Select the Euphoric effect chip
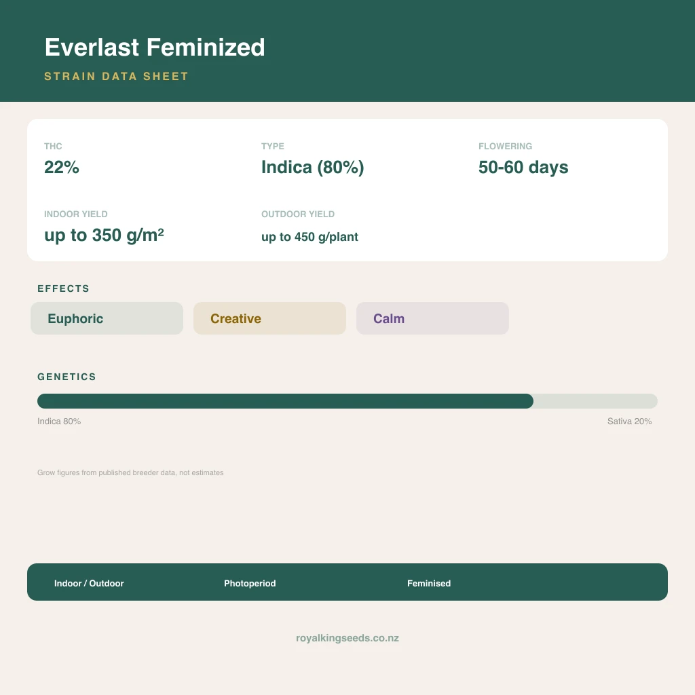 click(x=107, y=318)
